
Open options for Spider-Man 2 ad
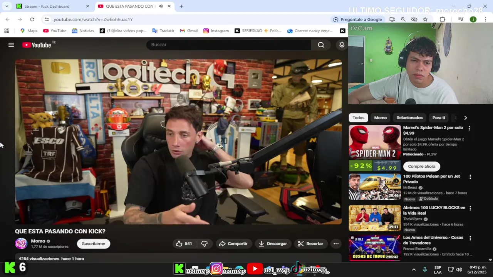coord(469,128)
